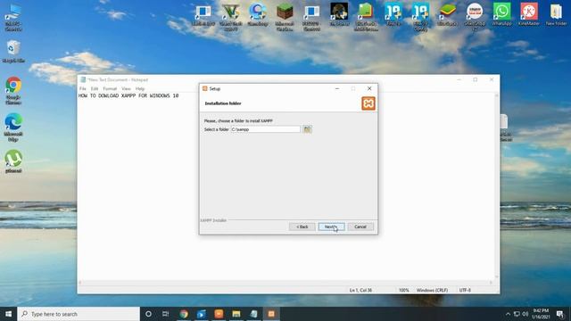Open the Format menu in Notepad

110,89
